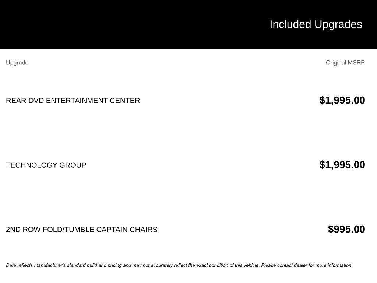
Task: Click "more information" at end of disclaimer
Action: (x=334, y=265)
